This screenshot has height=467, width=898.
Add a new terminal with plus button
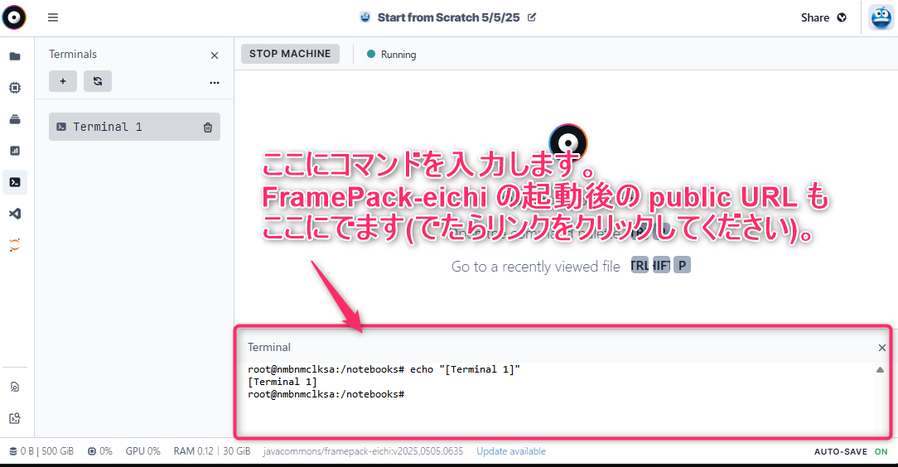[63, 81]
